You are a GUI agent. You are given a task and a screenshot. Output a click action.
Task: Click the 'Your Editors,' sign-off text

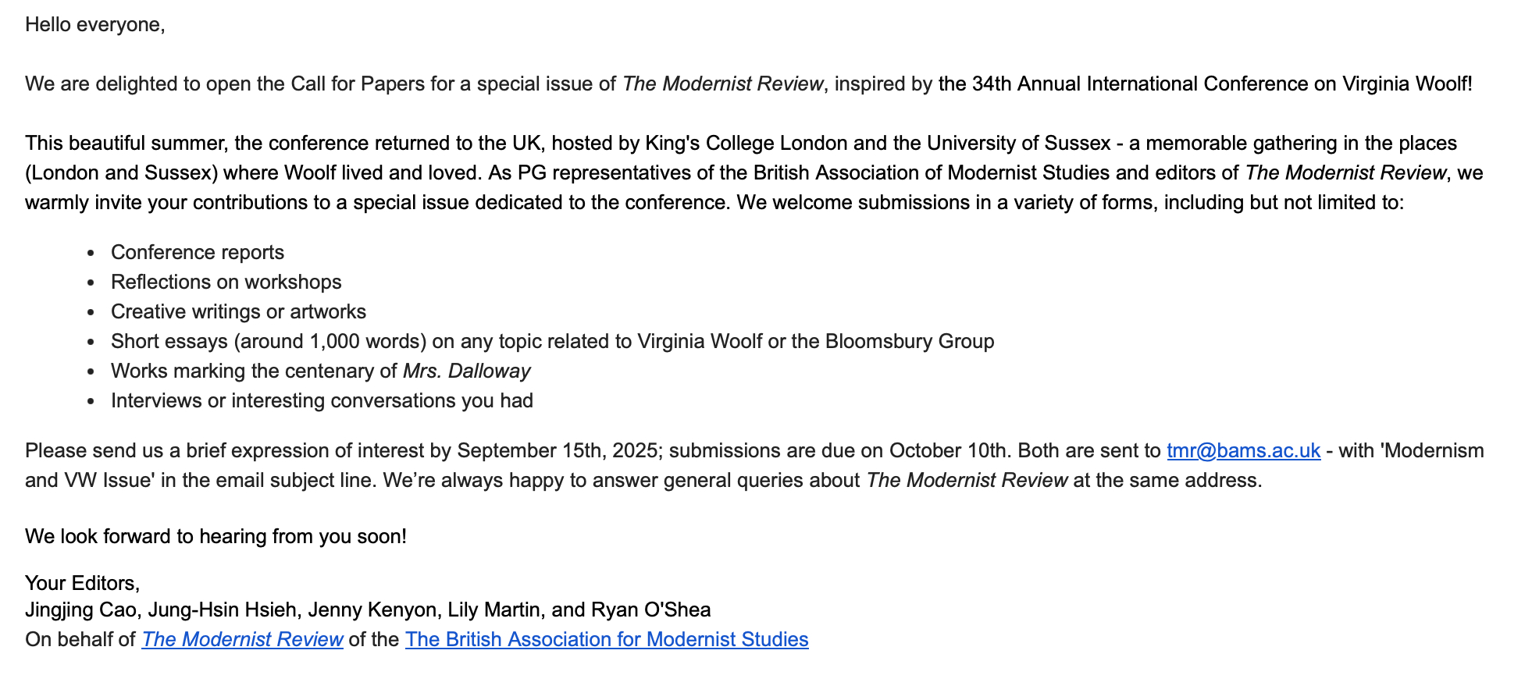click(82, 584)
